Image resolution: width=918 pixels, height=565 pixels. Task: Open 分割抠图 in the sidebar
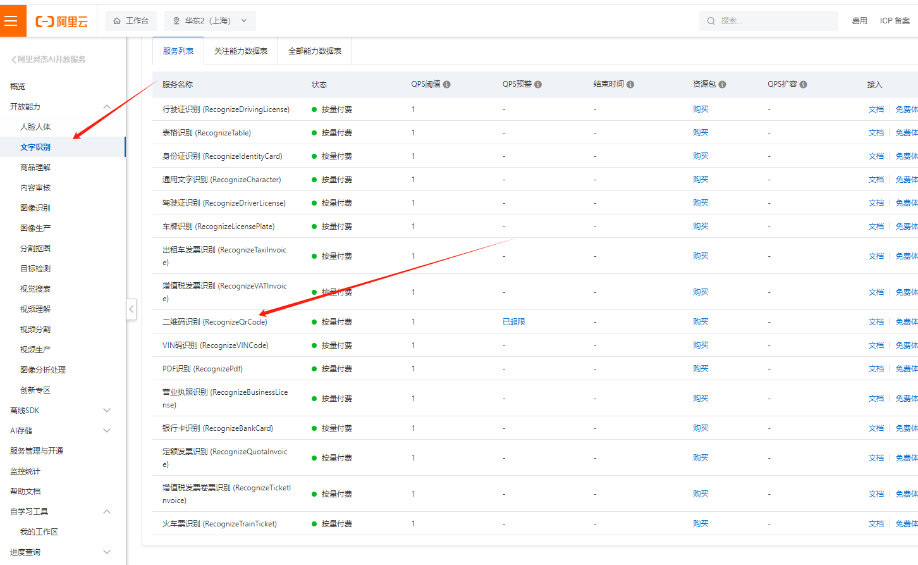point(35,249)
